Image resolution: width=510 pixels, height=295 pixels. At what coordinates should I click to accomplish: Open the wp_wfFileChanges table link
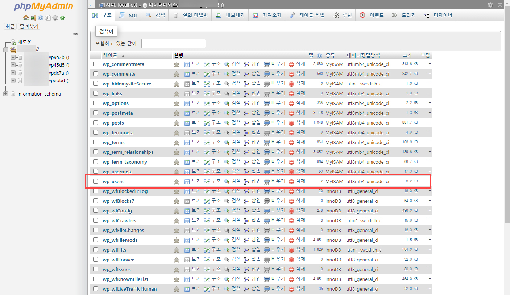pos(123,230)
